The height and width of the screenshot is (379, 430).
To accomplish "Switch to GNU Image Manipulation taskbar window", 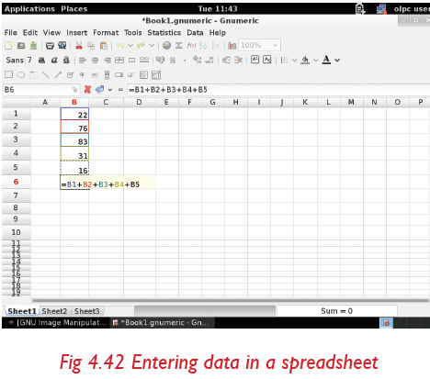I will 57,323.
